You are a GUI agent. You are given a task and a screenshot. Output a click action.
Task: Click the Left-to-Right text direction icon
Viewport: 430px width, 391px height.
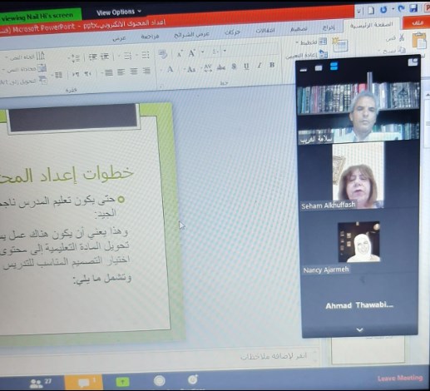(76, 74)
